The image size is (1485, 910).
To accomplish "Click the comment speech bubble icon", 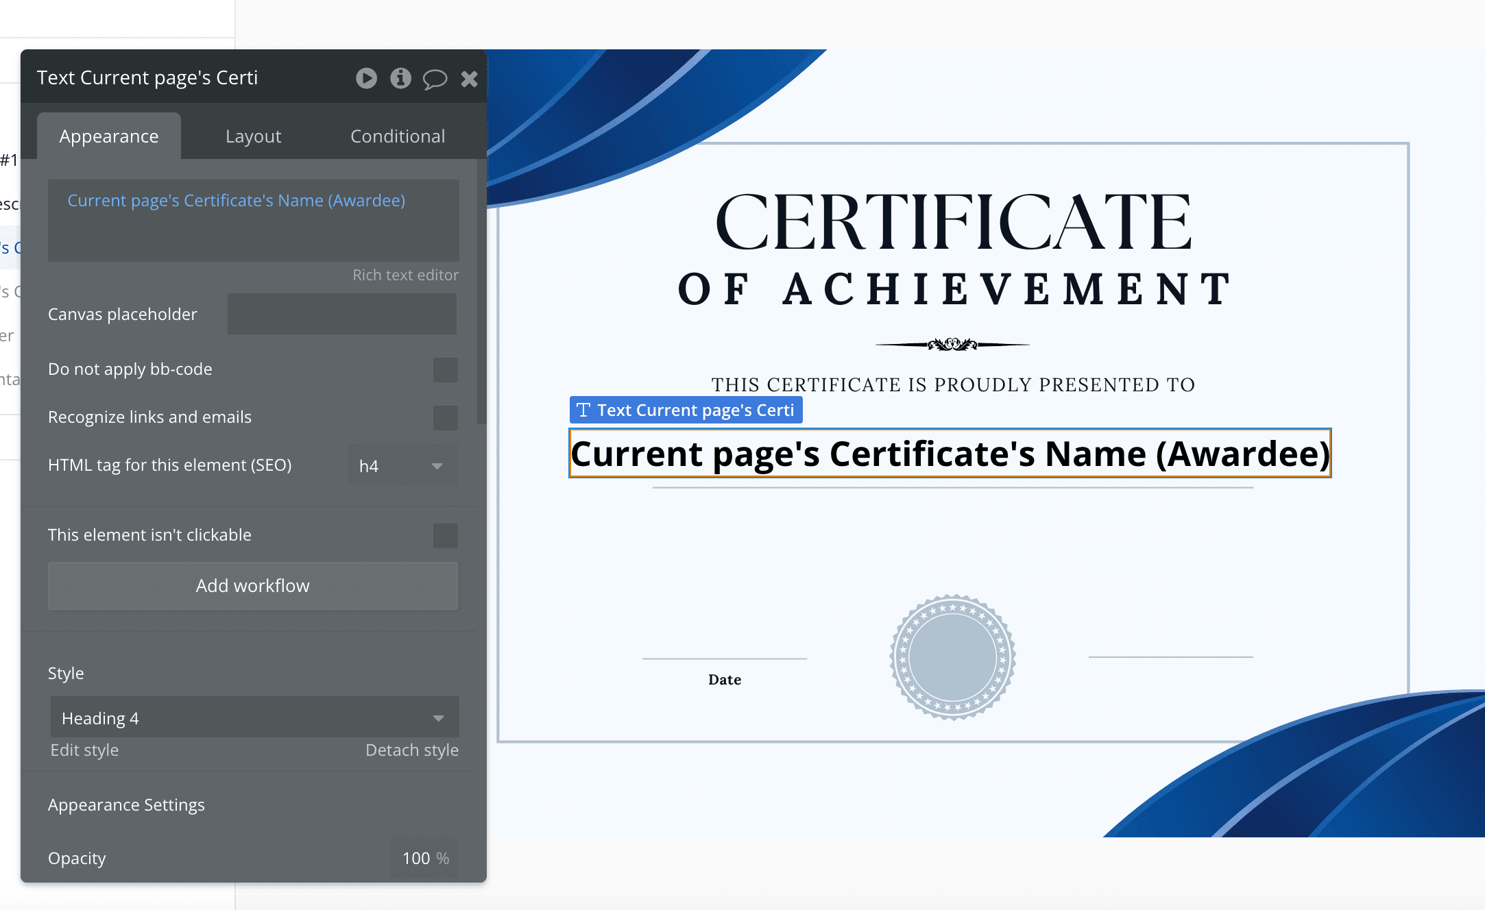I will pos(435,79).
